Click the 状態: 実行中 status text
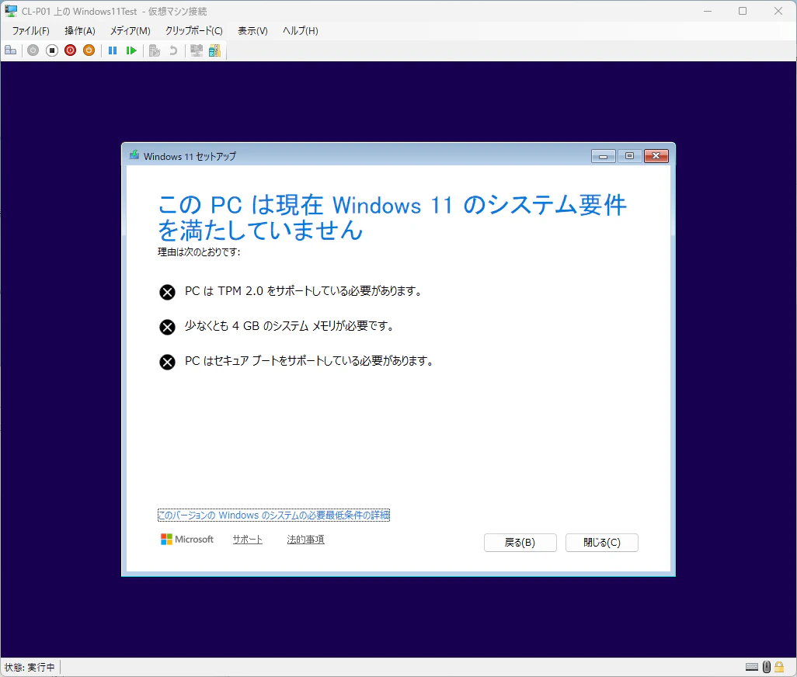Image resolution: width=797 pixels, height=677 pixels. (x=30, y=667)
